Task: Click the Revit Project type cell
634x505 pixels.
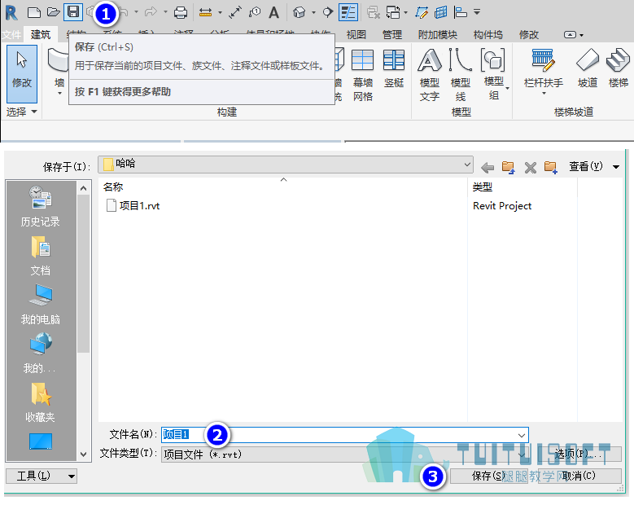Action: click(502, 206)
